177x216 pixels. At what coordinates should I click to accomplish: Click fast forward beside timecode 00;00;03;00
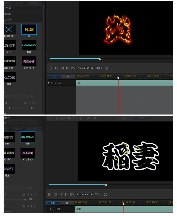tap(73, 68)
